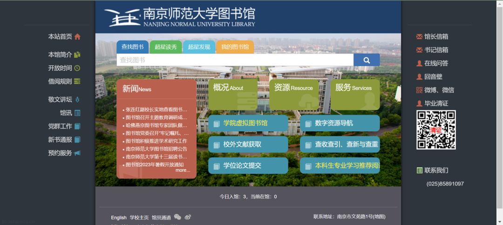Image resolution: width=503 pixels, height=225 pixels.
Task: Click the 学院虚拟图书馆 button
Action: pyautogui.click(x=248, y=123)
